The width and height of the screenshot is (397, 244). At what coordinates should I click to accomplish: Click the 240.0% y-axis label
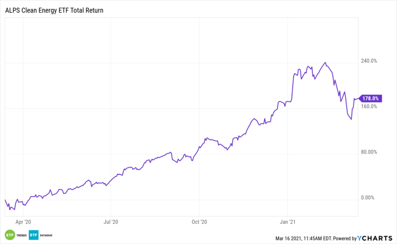pos(368,61)
